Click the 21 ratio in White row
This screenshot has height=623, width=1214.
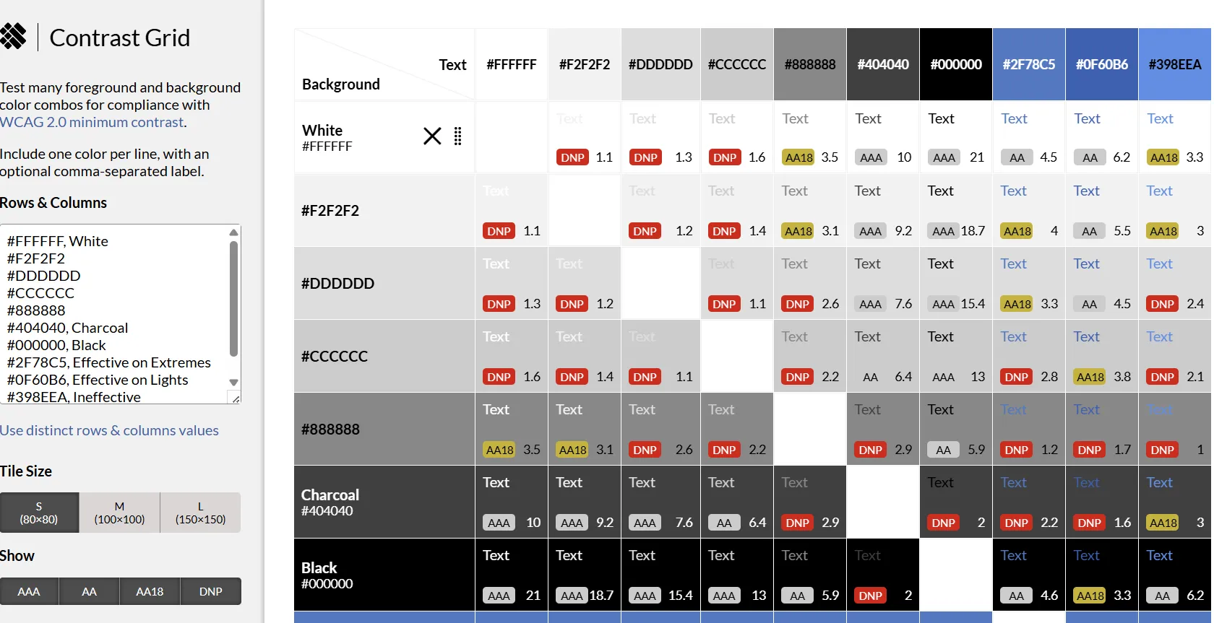tap(977, 157)
